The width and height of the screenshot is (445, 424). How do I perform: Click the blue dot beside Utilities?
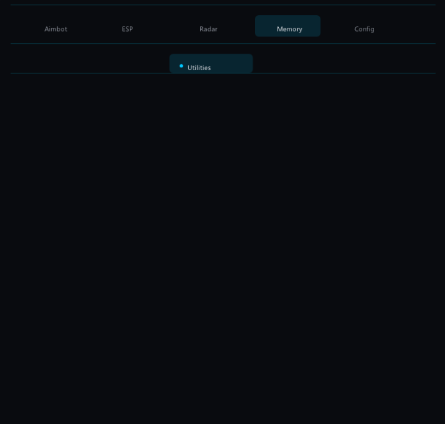click(x=181, y=66)
